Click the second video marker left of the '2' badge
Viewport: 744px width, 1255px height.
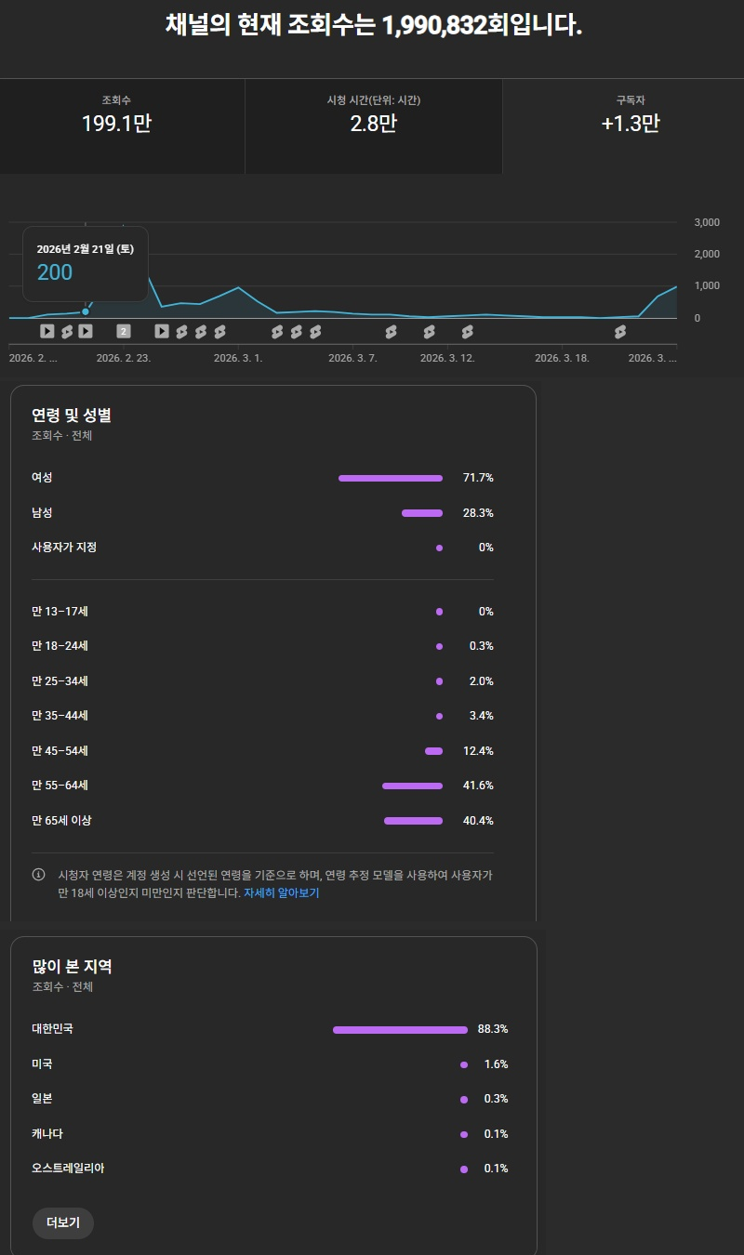[86, 331]
